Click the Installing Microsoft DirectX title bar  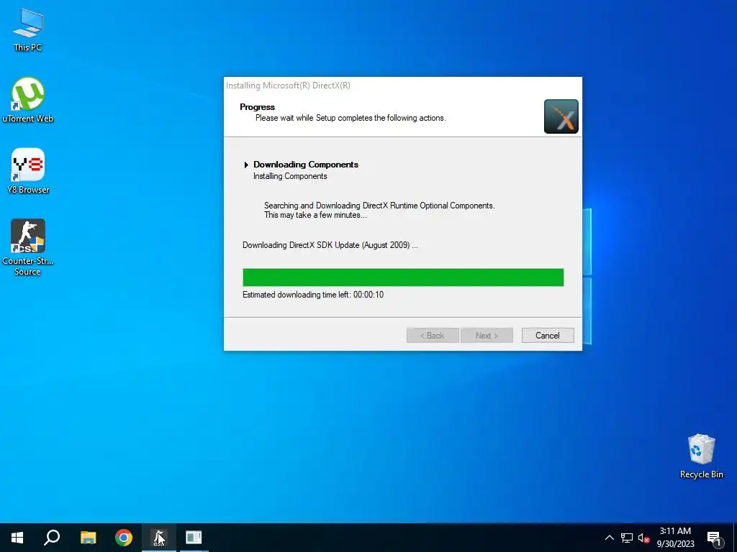pyautogui.click(x=402, y=86)
